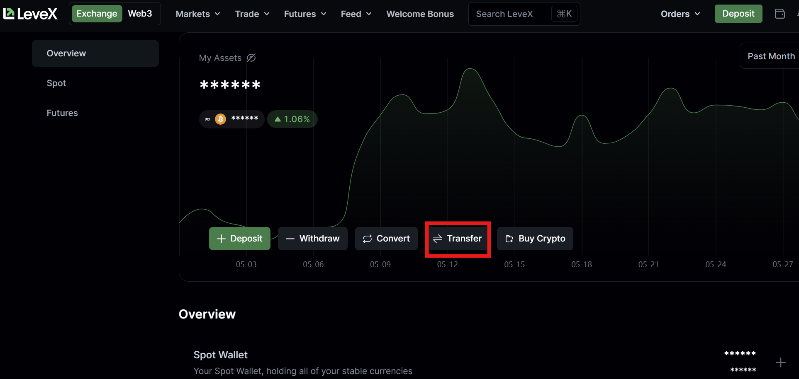Open the Orders dropdown
The image size is (799, 379).
pos(680,14)
